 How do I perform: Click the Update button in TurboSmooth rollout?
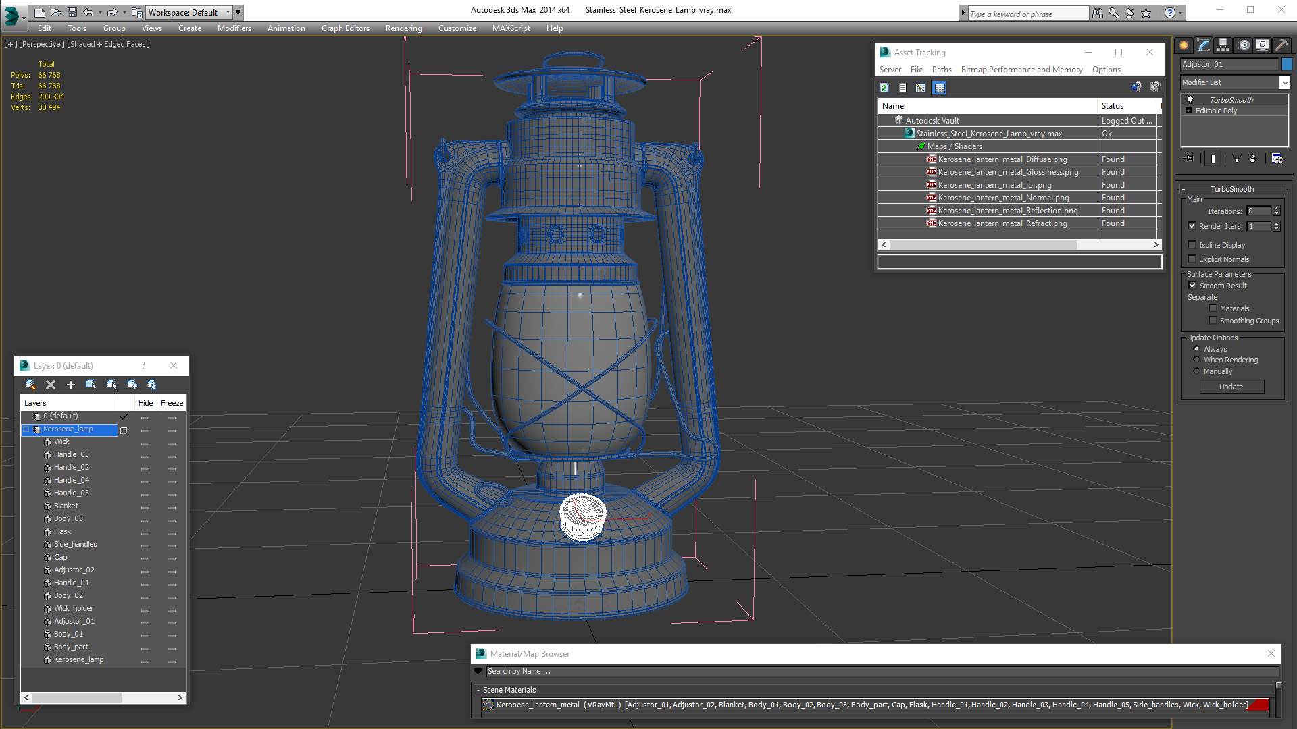coord(1231,387)
